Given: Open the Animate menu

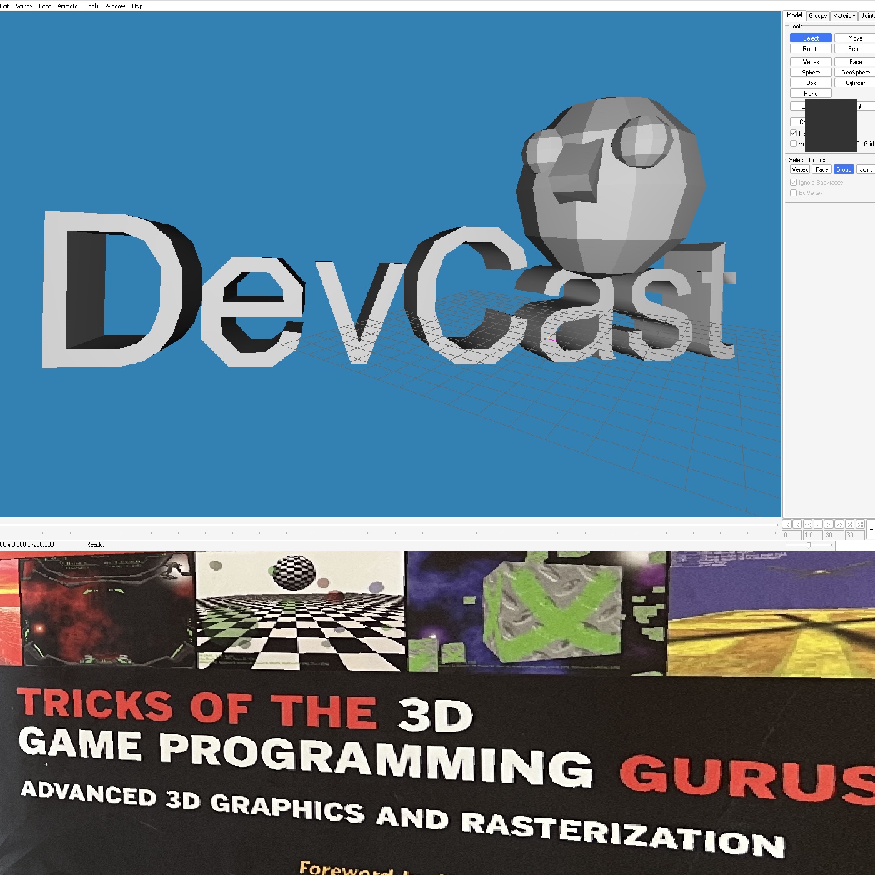Looking at the screenshot, I should tap(67, 6).
